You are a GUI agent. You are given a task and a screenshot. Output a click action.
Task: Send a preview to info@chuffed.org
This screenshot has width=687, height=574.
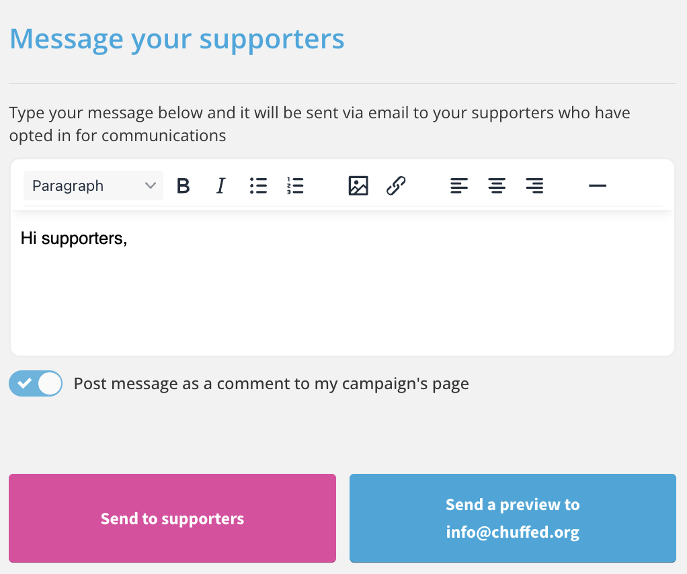point(513,518)
